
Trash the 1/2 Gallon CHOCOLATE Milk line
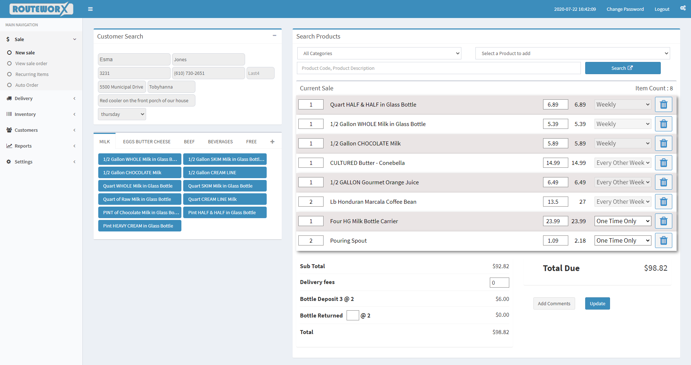[x=664, y=144]
